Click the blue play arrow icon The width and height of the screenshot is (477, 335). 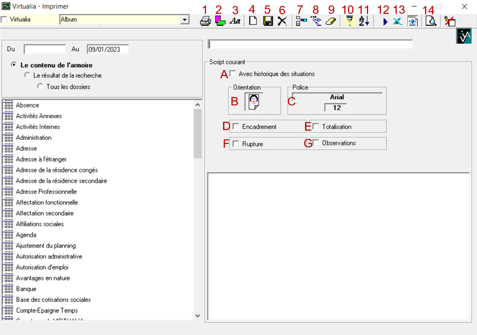[385, 21]
